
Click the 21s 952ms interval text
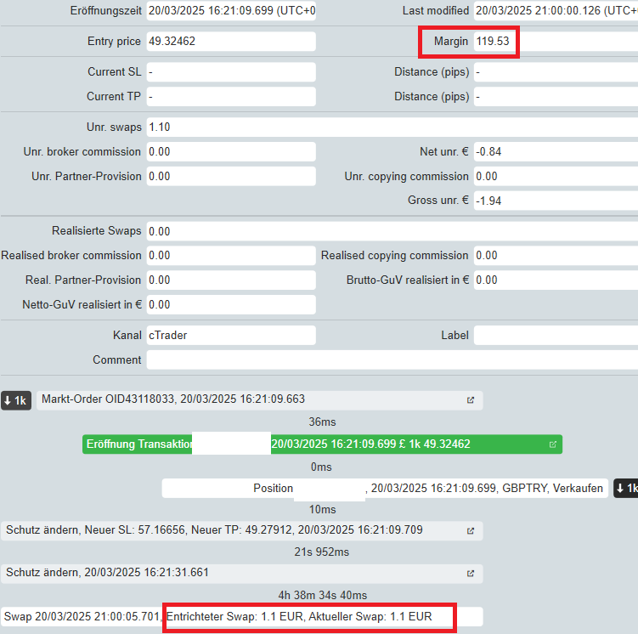pos(321,552)
